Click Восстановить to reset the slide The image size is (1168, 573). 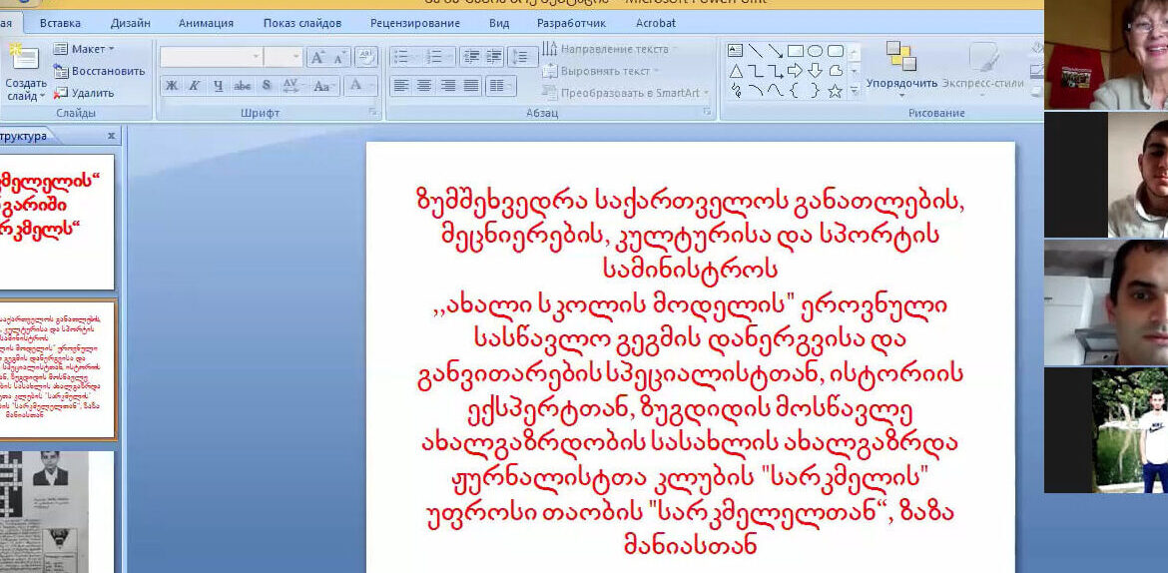99,71
